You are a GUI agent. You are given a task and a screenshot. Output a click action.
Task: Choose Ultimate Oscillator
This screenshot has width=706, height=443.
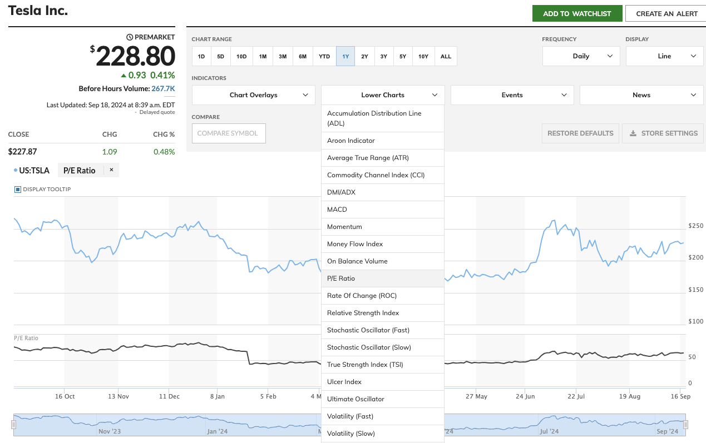(383, 399)
